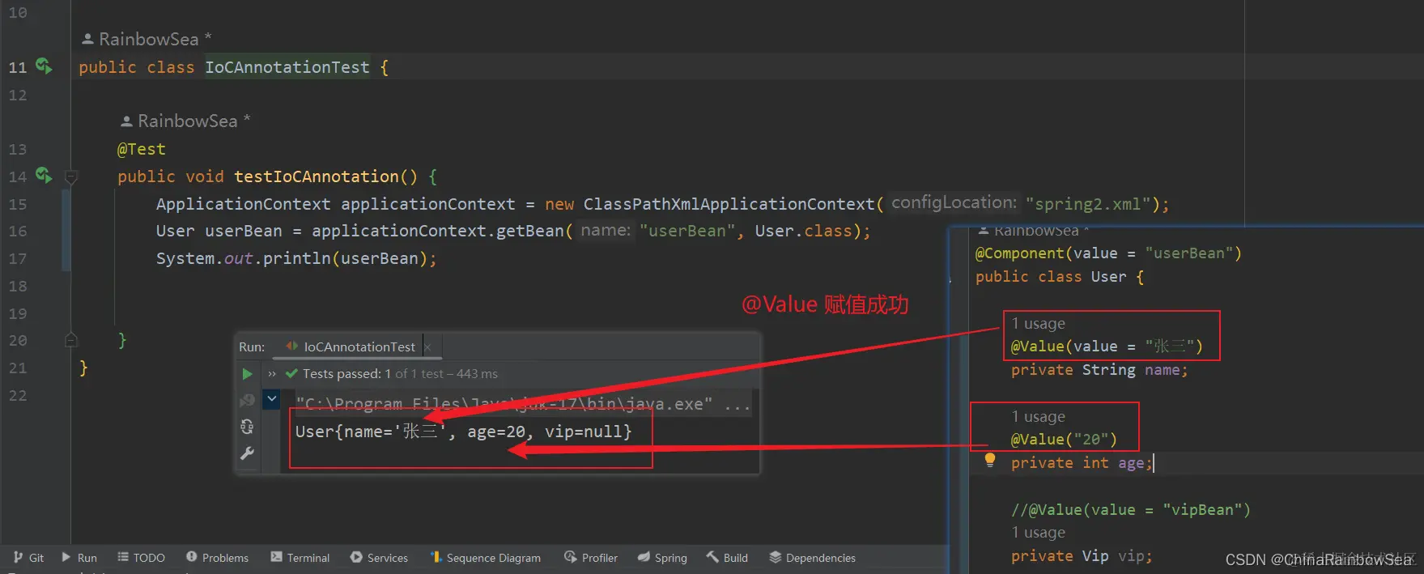Click line number 19 in the gutter
The width and height of the screenshot is (1424, 574).
(x=18, y=313)
